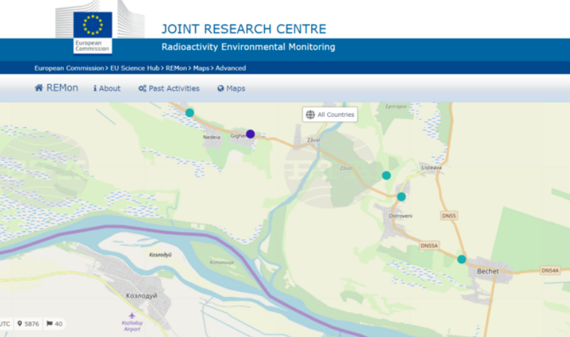The image size is (570, 337).
Task: Click the flag count 40 indicator
Action: [x=55, y=324]
